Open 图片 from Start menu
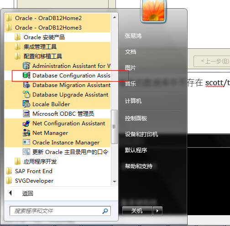This screenshot has height=226, width=230. coord(131,68)
